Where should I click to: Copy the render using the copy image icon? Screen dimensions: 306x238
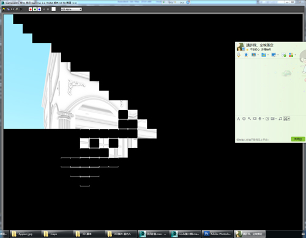[8, 9]
